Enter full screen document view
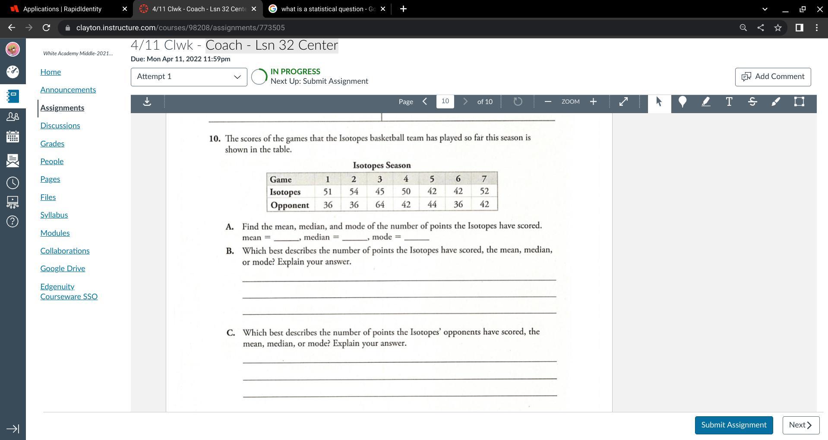 pyautogui.click(x=623, y=102)
